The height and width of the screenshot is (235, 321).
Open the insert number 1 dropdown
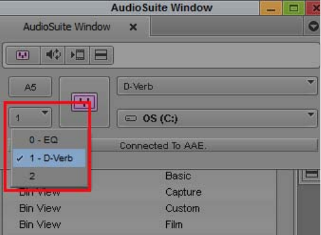coord(30,117)
